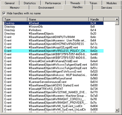Click the vertical scrollbar thumb

[x=117, y=23]
